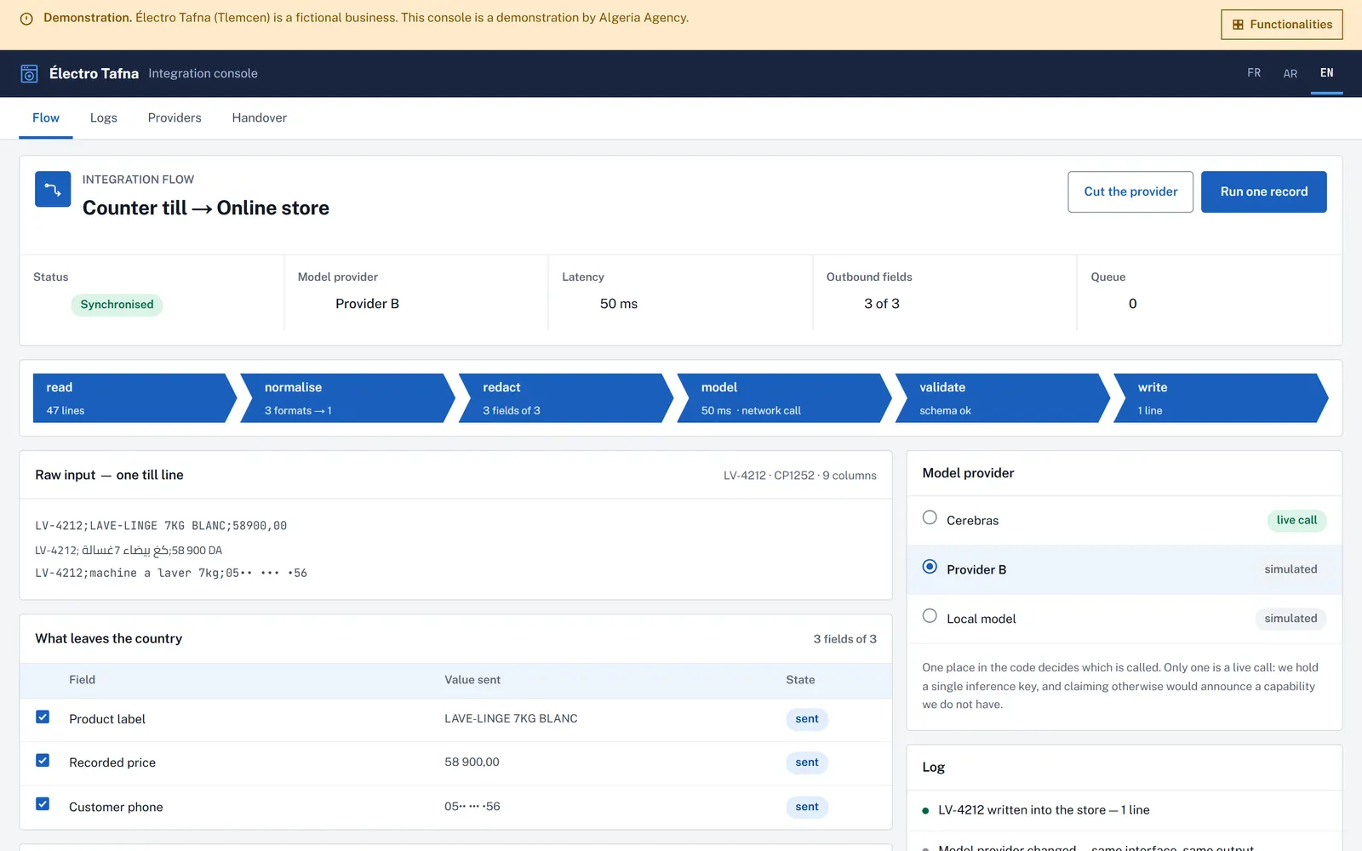1362x851 pixels.
Task: Click the 50 ms latency value
Action: [619, 304]
